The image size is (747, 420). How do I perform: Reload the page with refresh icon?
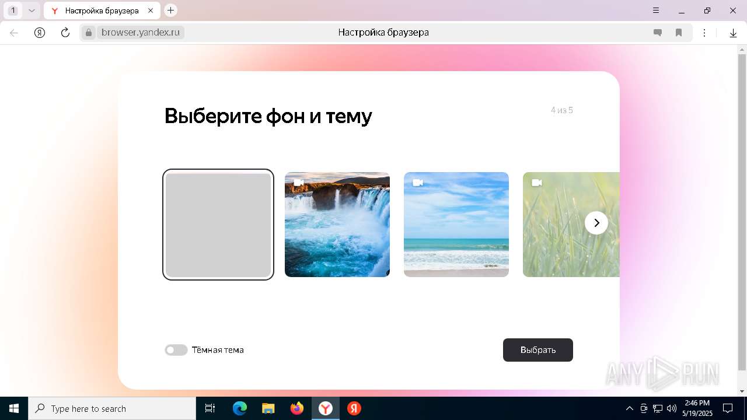(65, 33)
